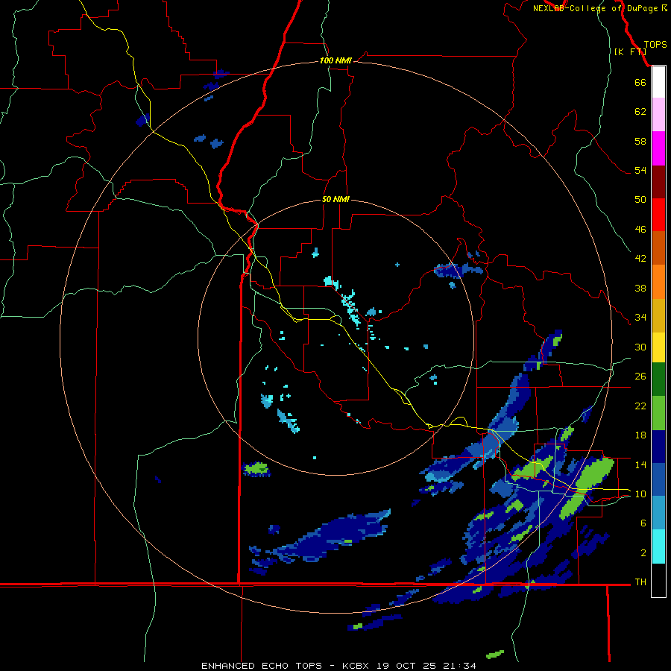Screen dimensions: 671x671
Task: Select the '46' legend value
Action: coord(640,230)
